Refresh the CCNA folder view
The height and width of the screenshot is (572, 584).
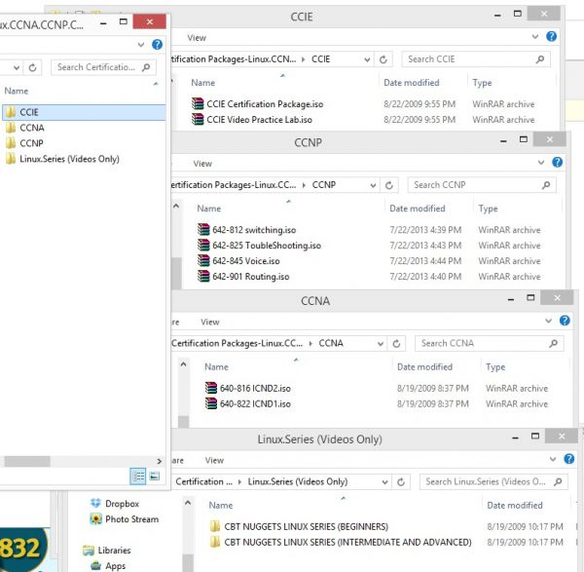[x=396, y=343]
